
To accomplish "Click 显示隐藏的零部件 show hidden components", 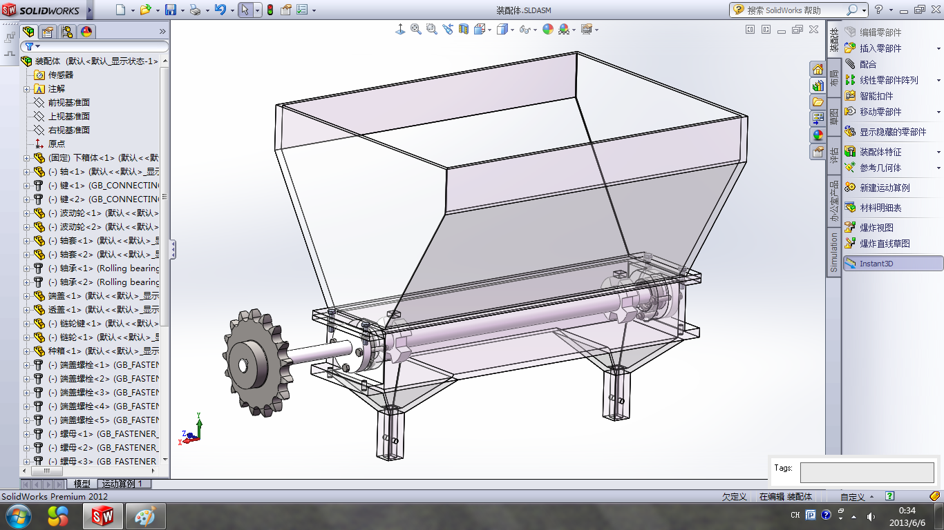I will pyautogui.click(x=893, y=132).
